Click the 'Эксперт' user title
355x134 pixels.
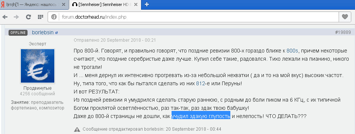pyautogui.click(x=37, y=44)
